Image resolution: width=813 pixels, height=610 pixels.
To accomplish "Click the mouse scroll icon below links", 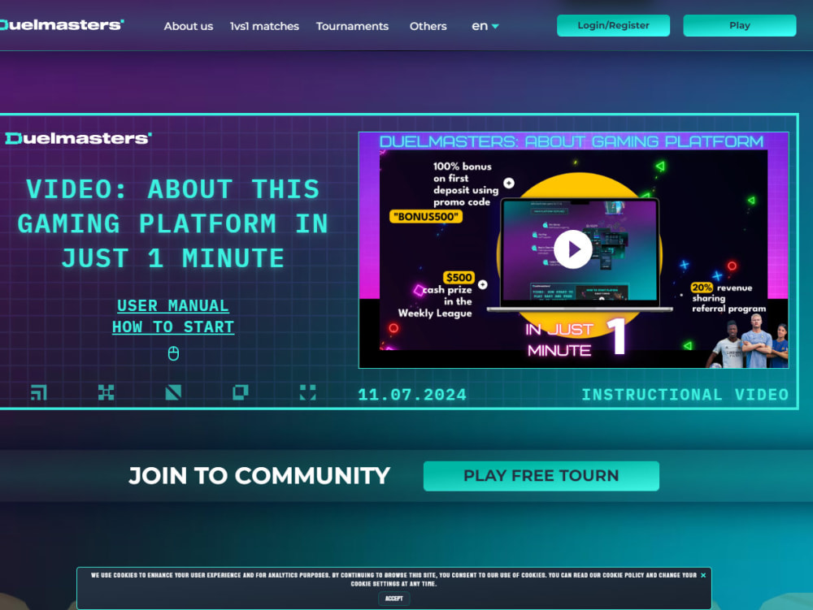I will 174,353.
